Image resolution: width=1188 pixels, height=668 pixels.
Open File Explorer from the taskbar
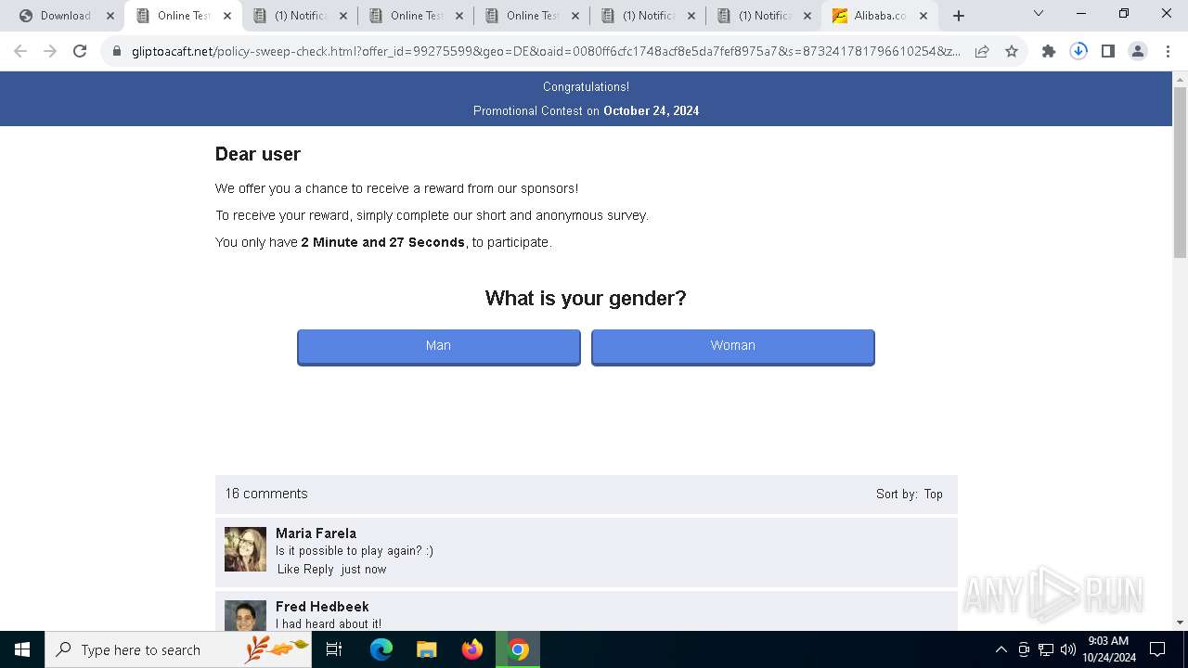(427, 649)
